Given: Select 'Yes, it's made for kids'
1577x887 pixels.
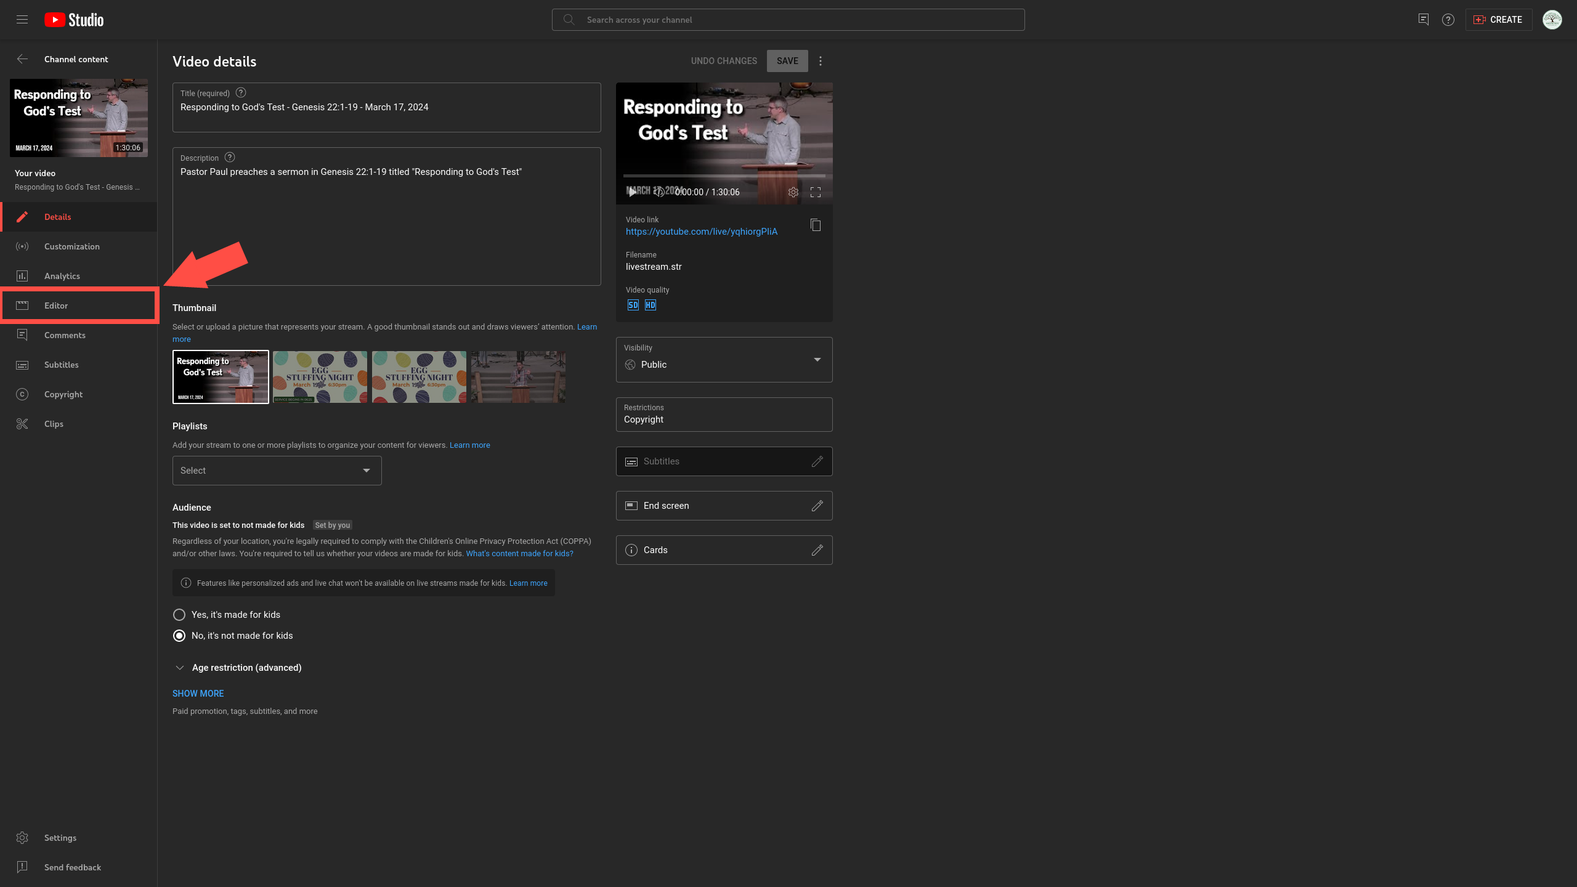Looking at the screenshot, I should click(179, 614).
